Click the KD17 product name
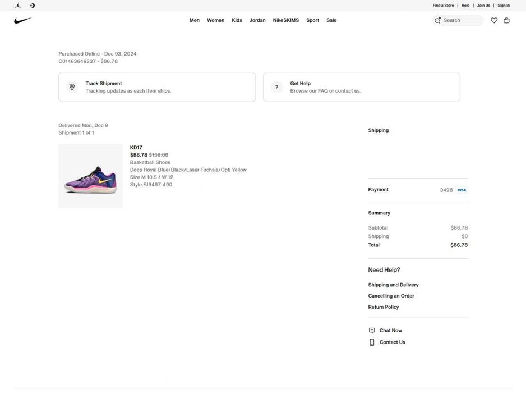 coord(136,148)
